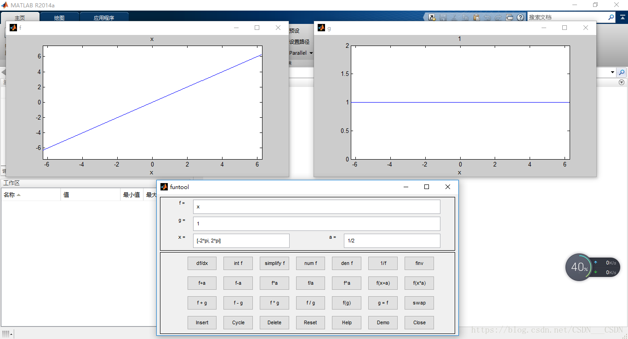Image resolution: width=628 pixels, height=339 pixels.
Task: Click 预设 in the toolstrip
Action: click(294, 31)
